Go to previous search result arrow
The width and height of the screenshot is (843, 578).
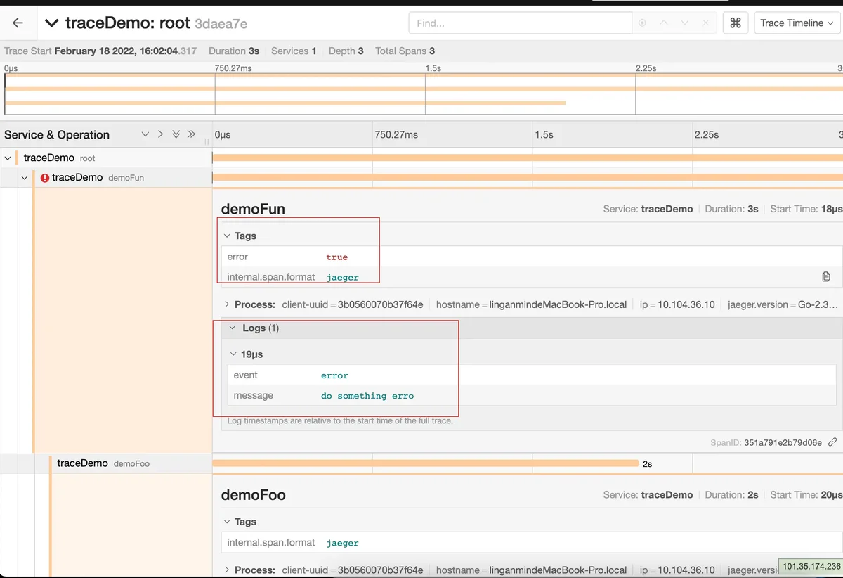tap(664, 23)
